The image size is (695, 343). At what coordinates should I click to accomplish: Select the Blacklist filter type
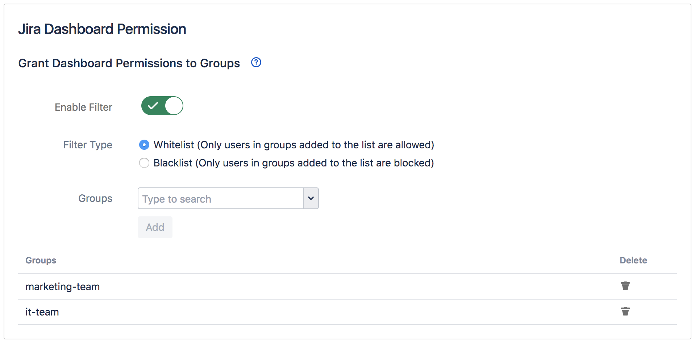144,163
